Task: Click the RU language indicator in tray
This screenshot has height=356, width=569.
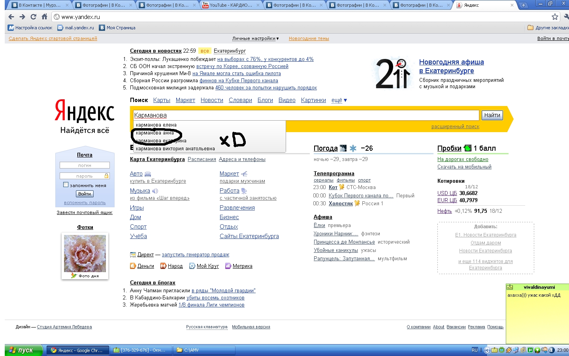Action: pos(475,350)
